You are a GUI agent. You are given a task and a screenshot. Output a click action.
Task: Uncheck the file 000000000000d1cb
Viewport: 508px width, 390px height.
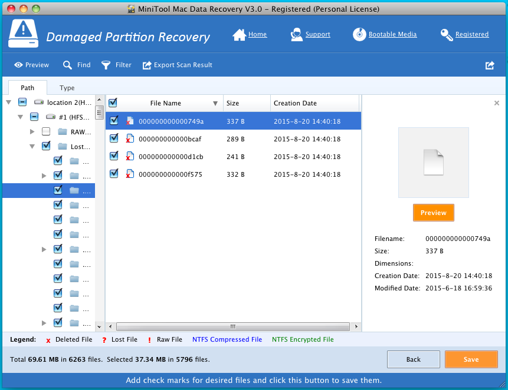click(x=114, y=156)
